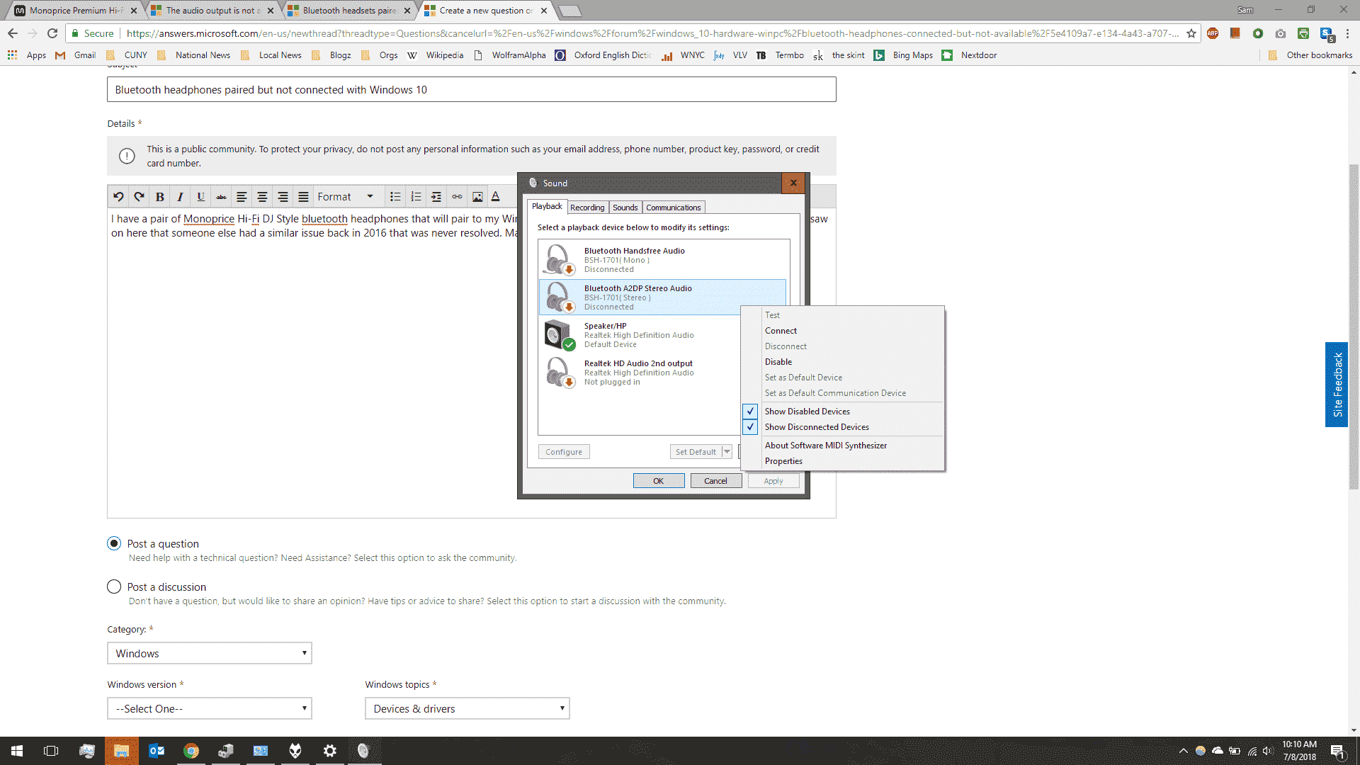Switch to the Bluetooth headsets paired tab
This screenshot has width=1360, height=765.
tap(349, 11)
